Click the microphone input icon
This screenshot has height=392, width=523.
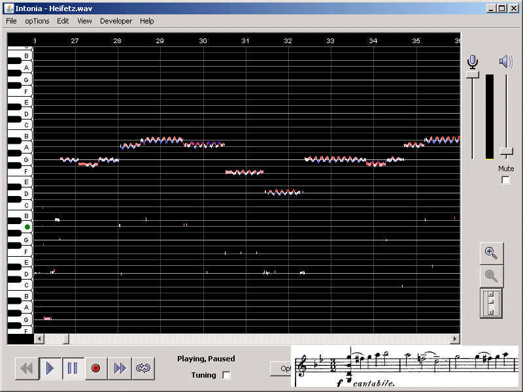pos(472,61)
